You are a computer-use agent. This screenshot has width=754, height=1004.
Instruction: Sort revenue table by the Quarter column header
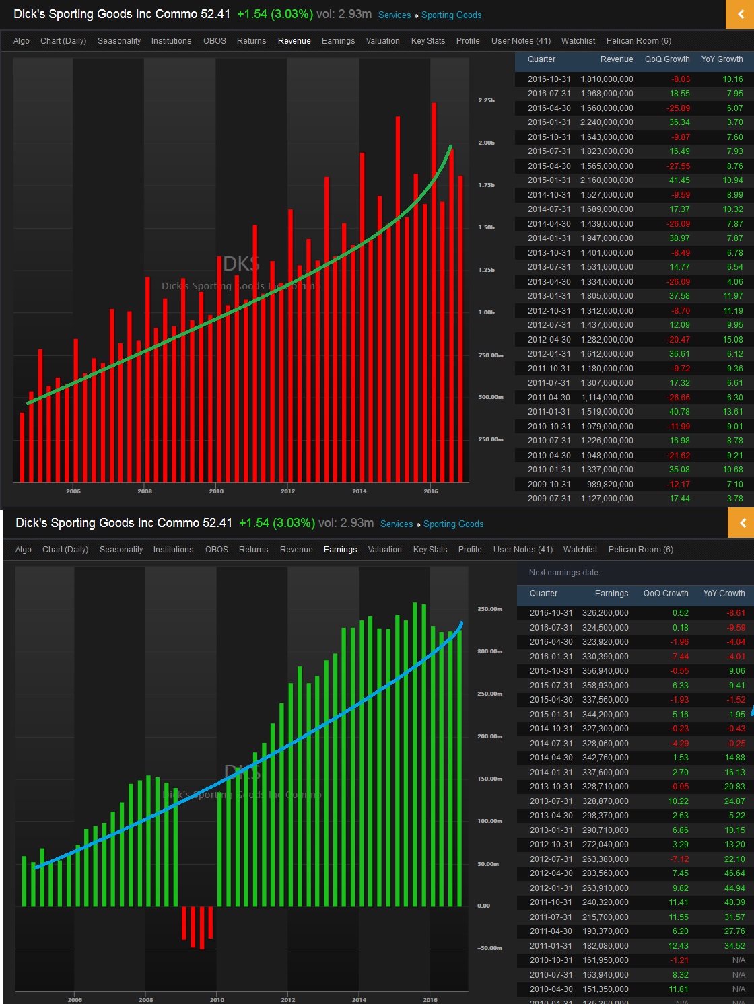[x=541, y=59]
